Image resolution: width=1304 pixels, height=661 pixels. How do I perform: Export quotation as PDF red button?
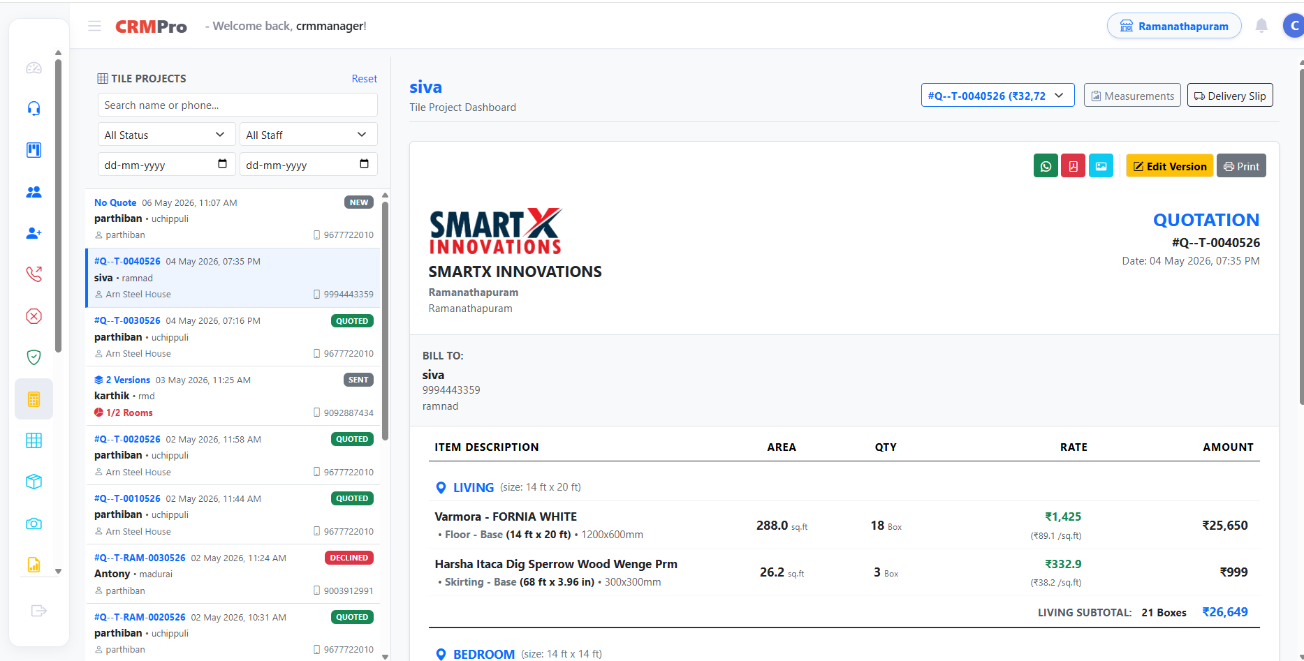pyautogui.click(x=1073, y=166)
